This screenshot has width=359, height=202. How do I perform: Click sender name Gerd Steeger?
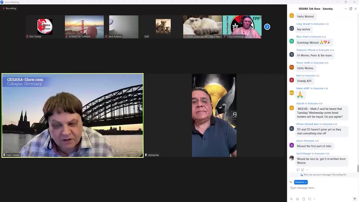click(304, 153)
